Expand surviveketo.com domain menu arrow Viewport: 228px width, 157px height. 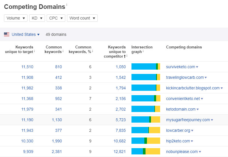coord(197,67)
